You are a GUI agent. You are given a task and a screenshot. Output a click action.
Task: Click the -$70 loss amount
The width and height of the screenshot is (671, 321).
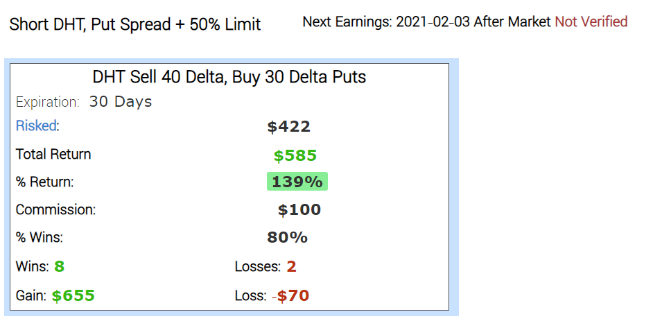click(291, 296)
